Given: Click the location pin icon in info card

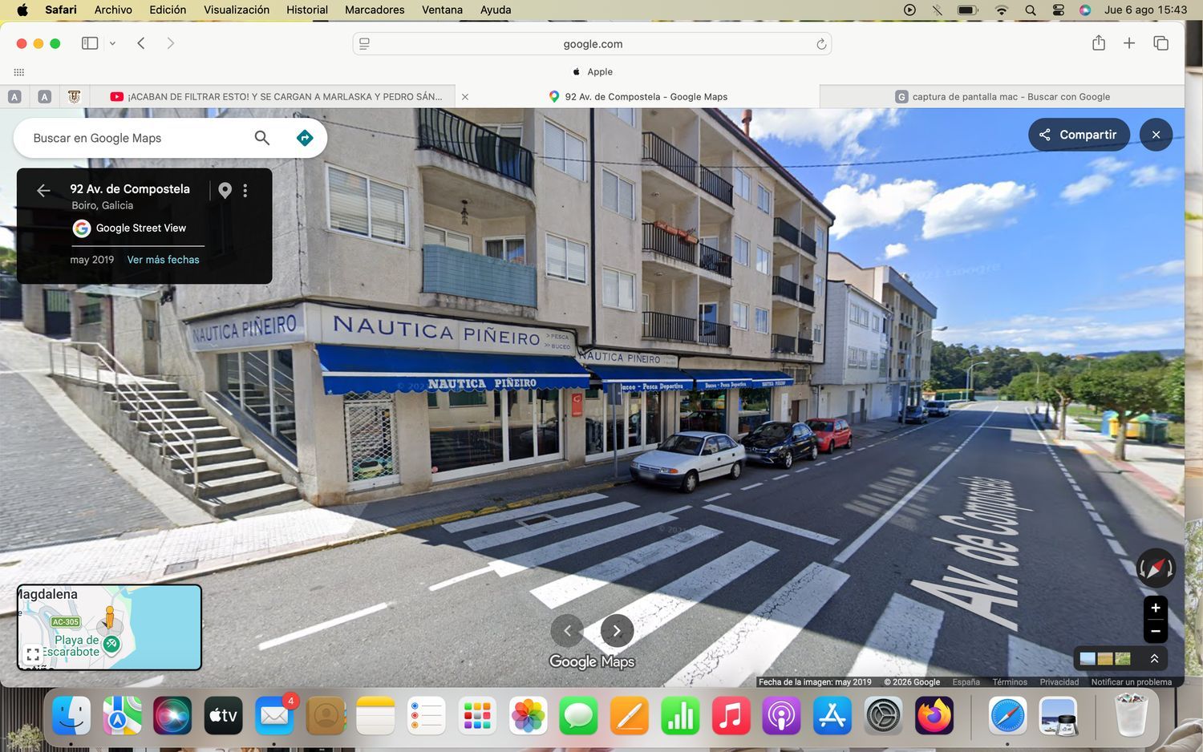Looking at the screenshot, I should (225, 190).
